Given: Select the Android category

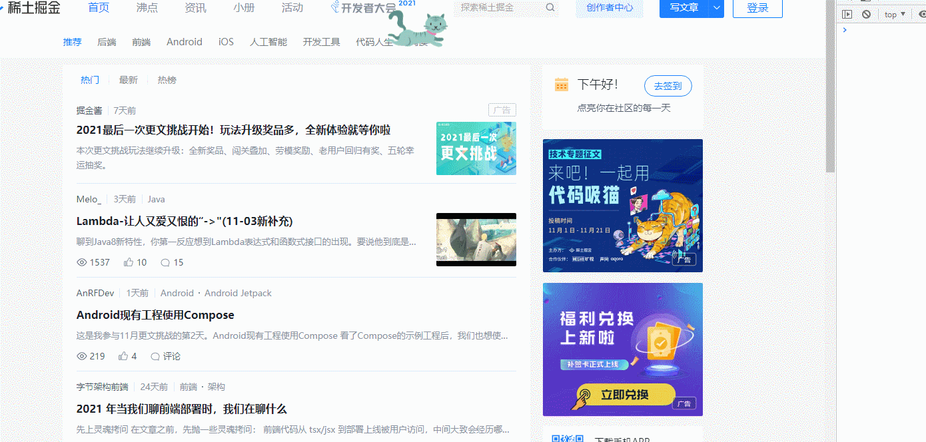Looking at the screenshot, I should [x=185, y=42].
